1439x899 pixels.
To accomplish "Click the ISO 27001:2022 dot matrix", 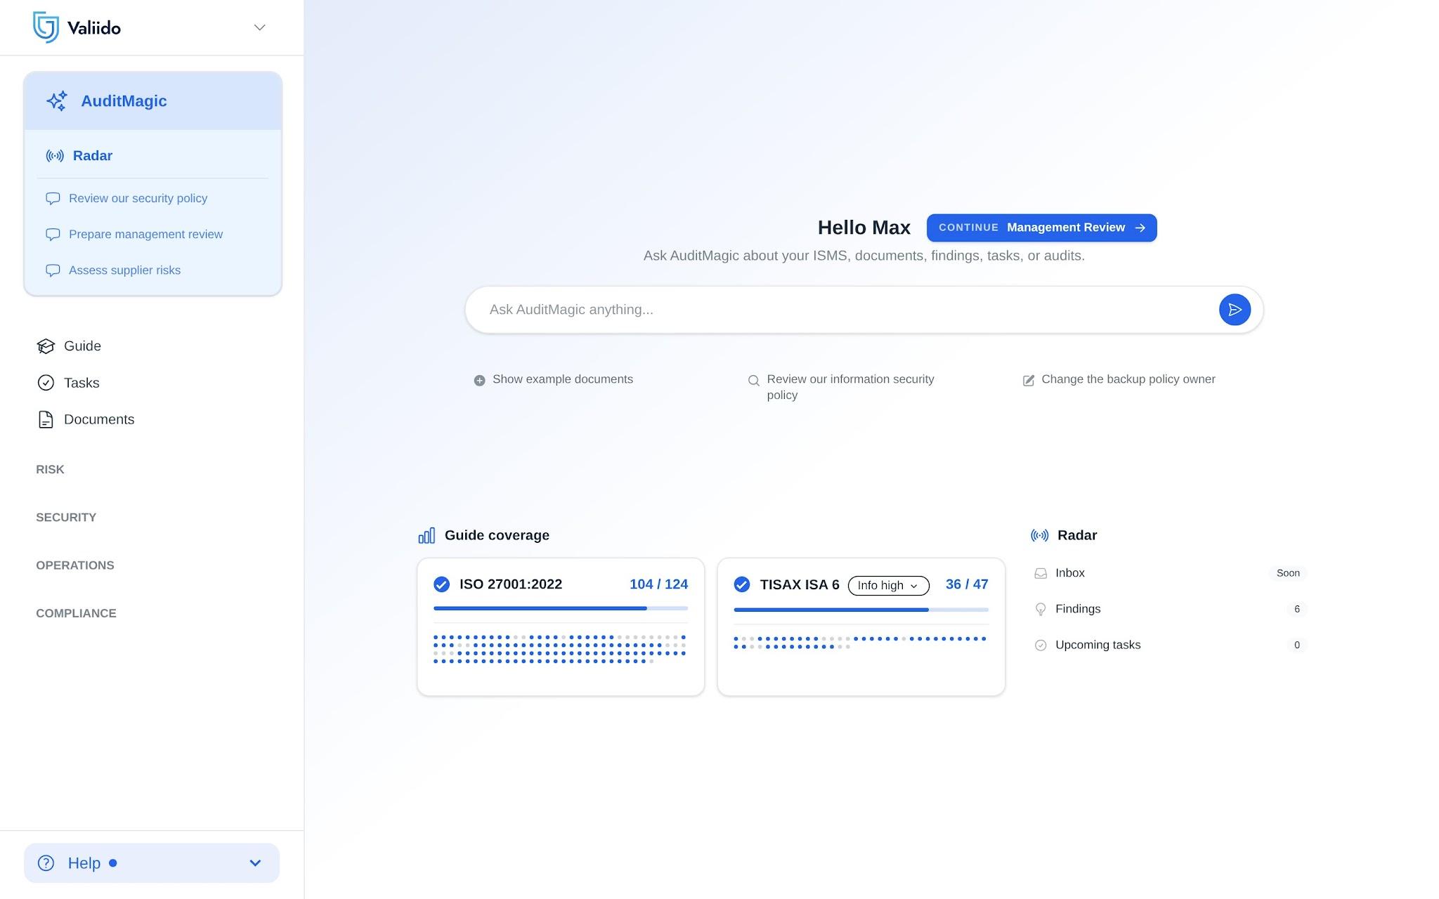I will point(560,649).
